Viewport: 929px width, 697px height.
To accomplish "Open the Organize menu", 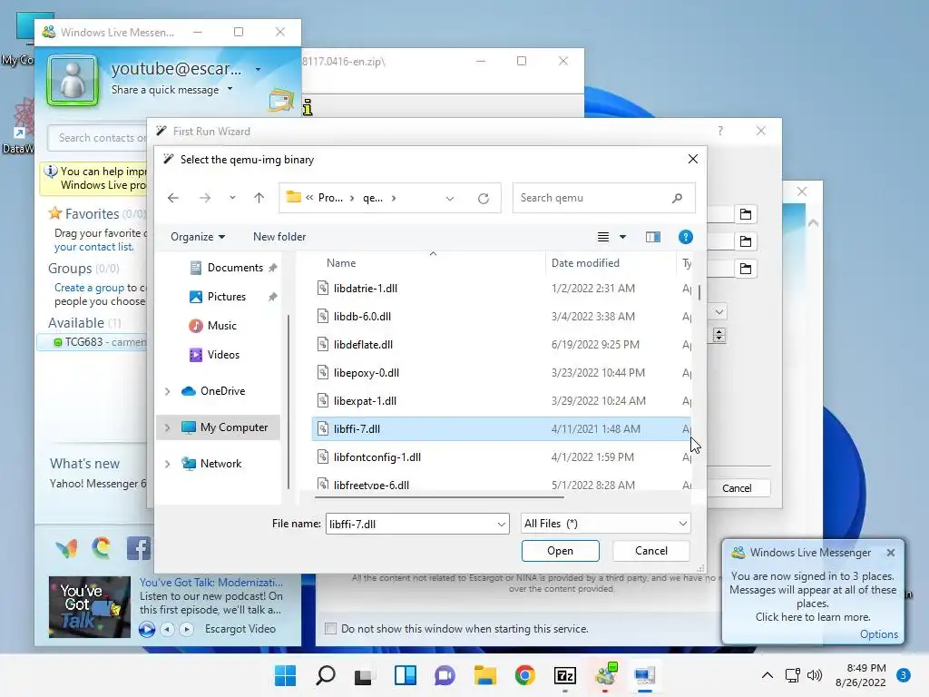I will tap(197, 237).
